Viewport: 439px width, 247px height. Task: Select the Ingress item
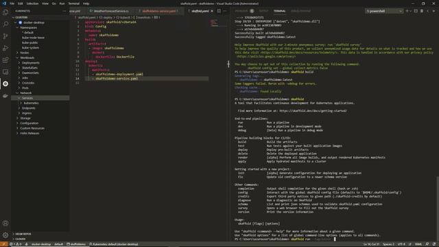pos(27,113)
